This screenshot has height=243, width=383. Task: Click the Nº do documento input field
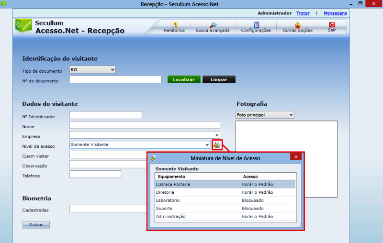(115, 79)
